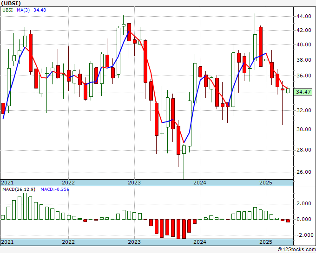Screen dimensions: 316x253
Task: Click the 36.00 price axis label
Action: (x=304, y=76)
